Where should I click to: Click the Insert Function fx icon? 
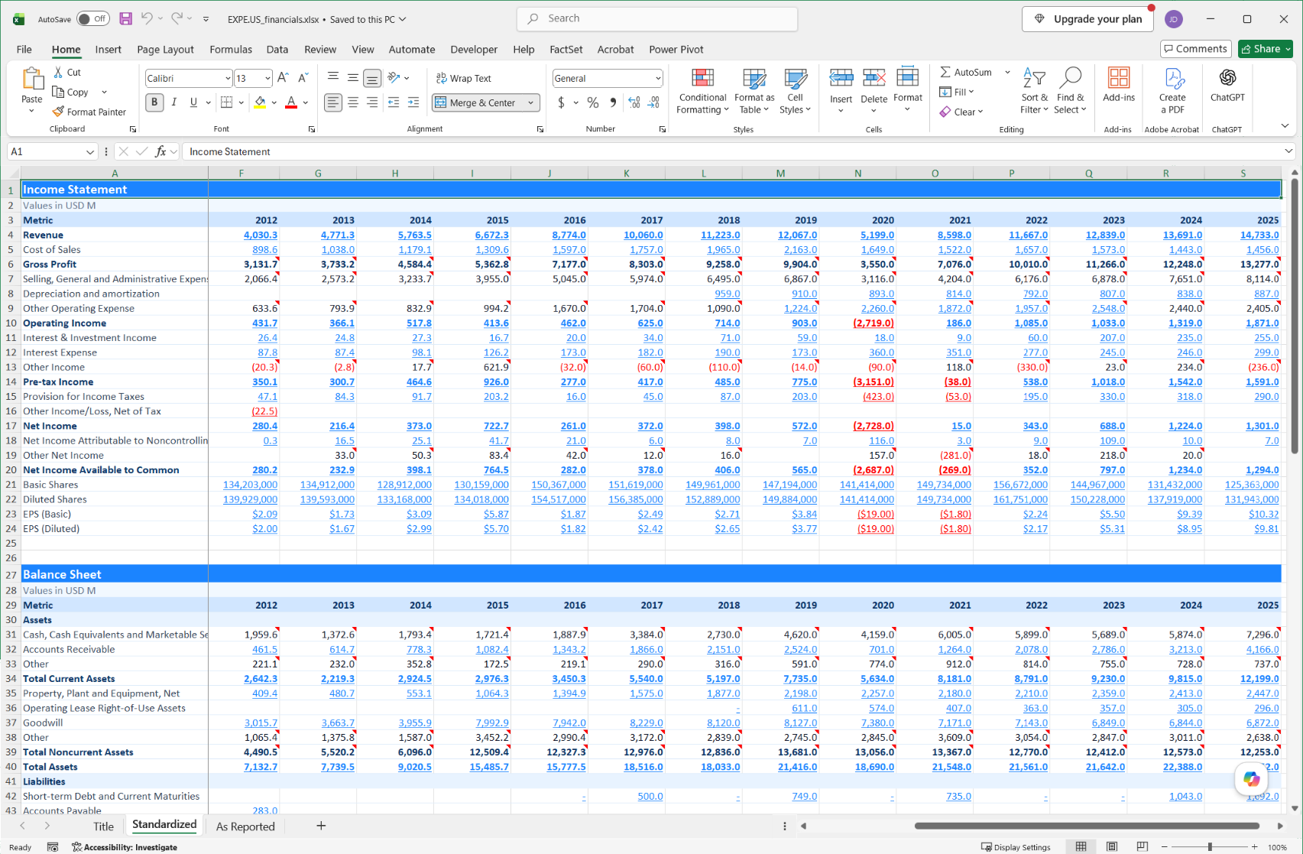click(160, 151)
